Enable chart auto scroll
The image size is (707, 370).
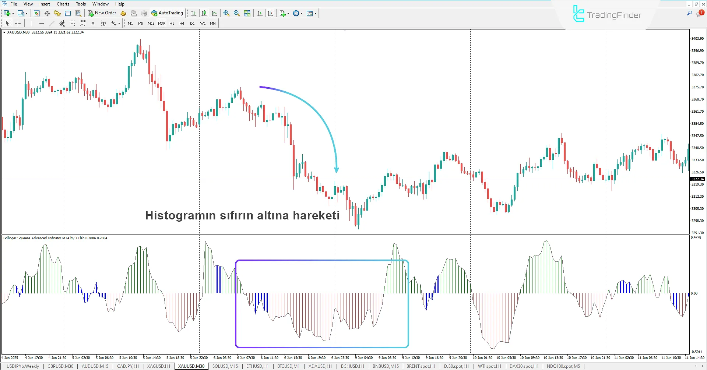(x=260, y=13)
